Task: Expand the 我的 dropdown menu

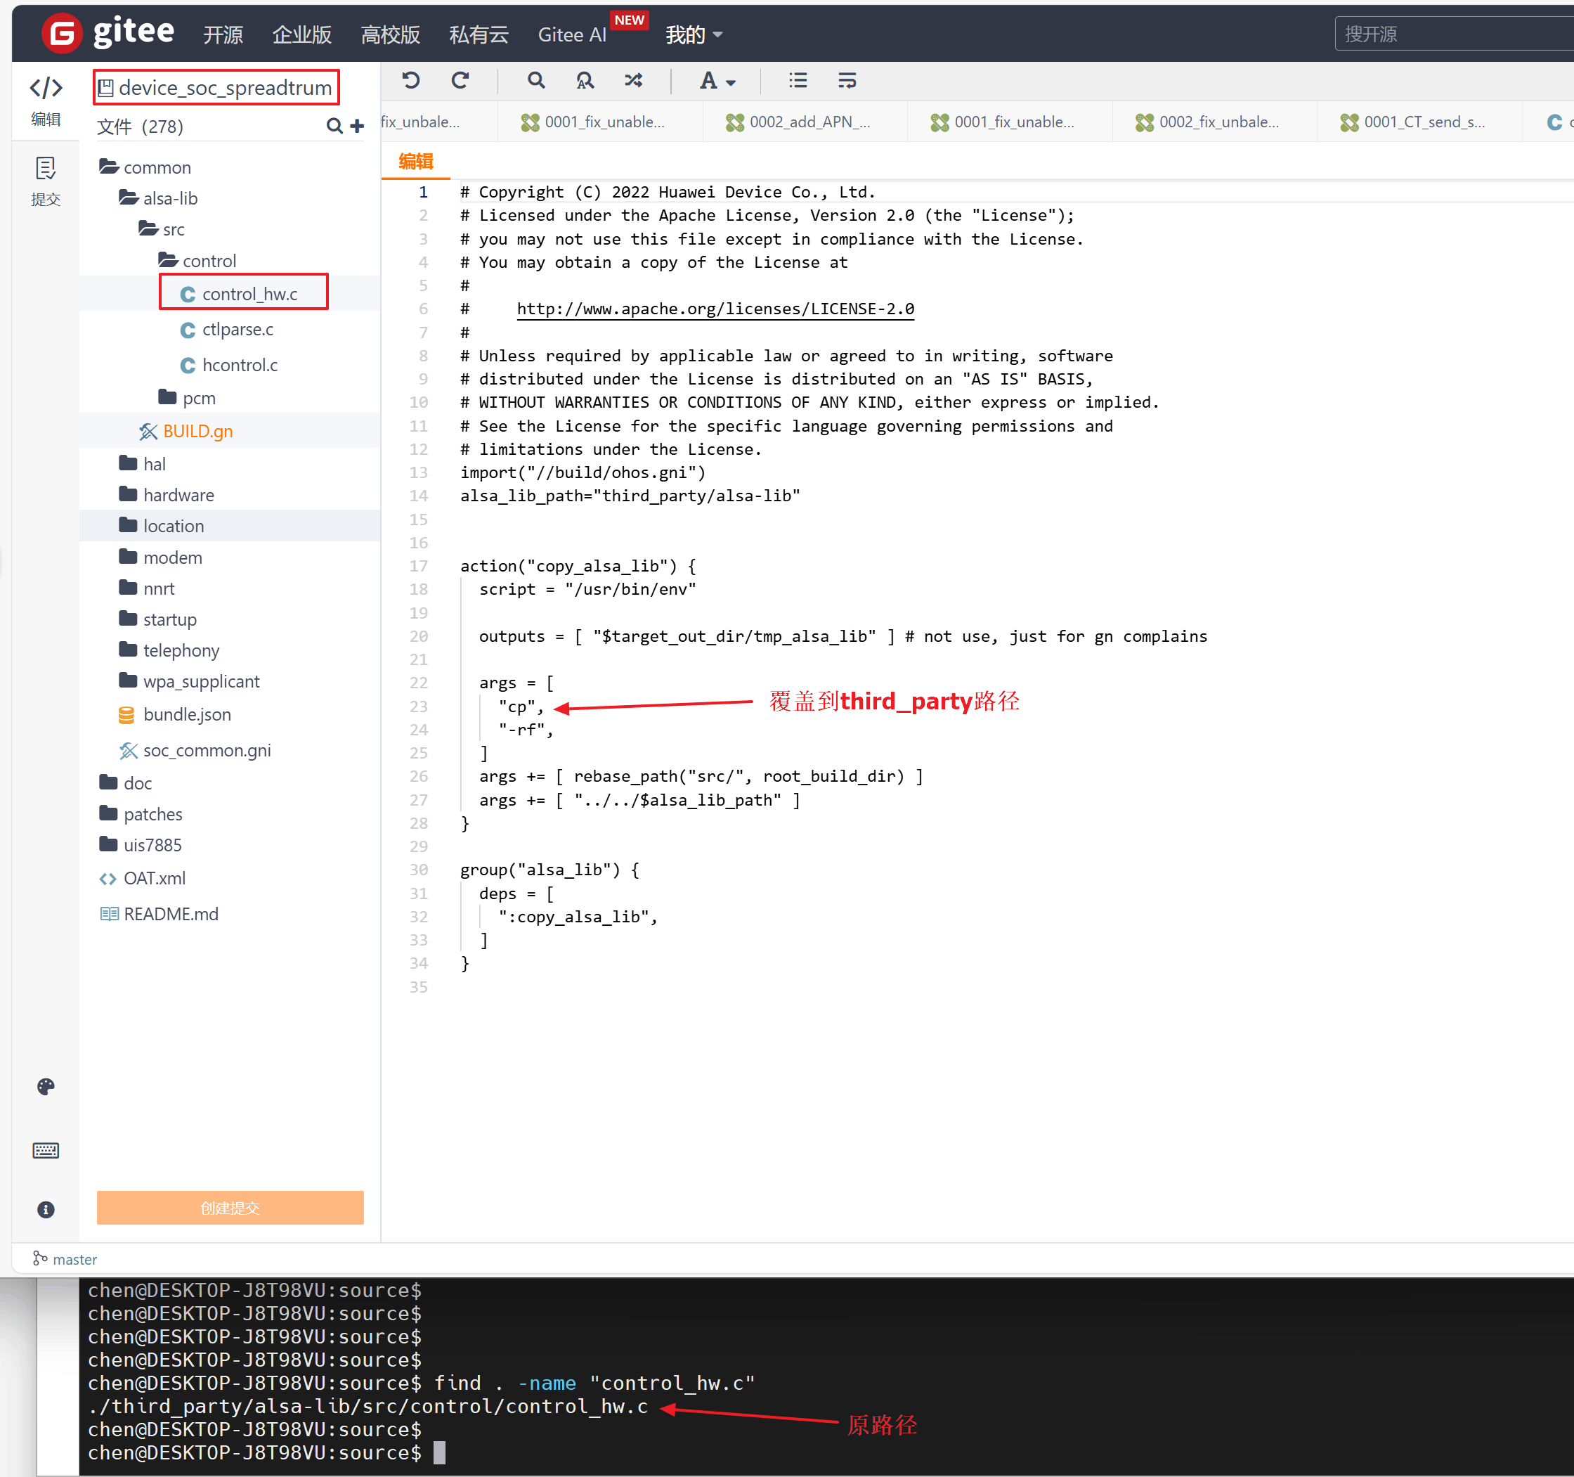Action: click(694, 35)
